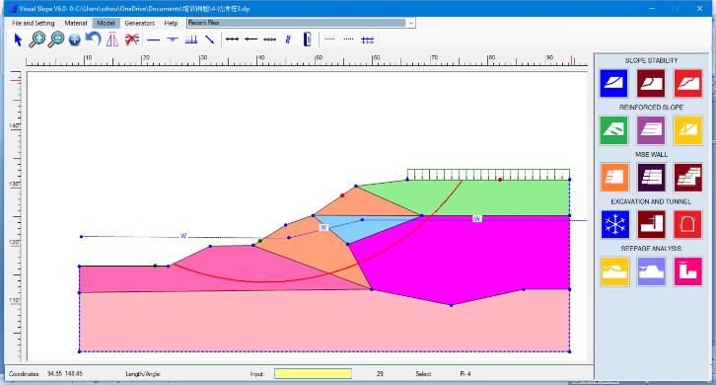716x385 pixels.
Task: Select the arrow pointer tool
Action: [19, 39]
